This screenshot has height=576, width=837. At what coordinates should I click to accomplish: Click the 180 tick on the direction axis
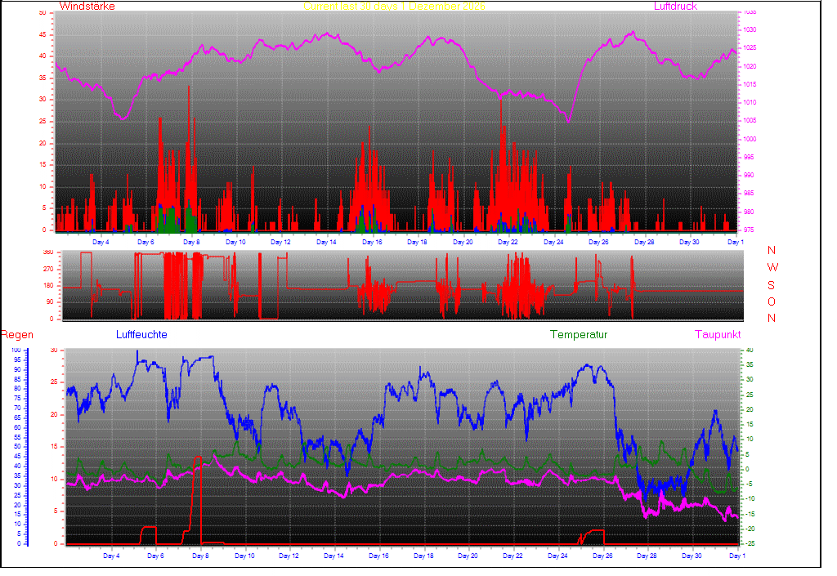[x=47, y=285]
